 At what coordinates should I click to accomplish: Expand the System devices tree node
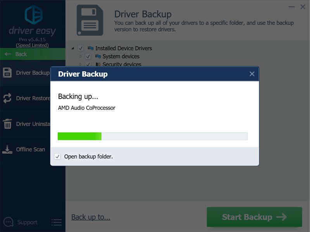[81, 57]
